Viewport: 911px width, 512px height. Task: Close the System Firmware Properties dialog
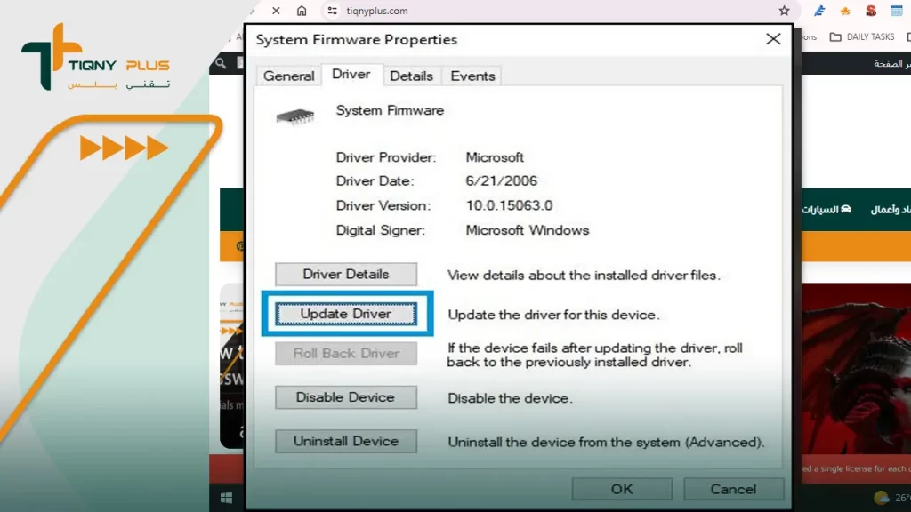773,39
